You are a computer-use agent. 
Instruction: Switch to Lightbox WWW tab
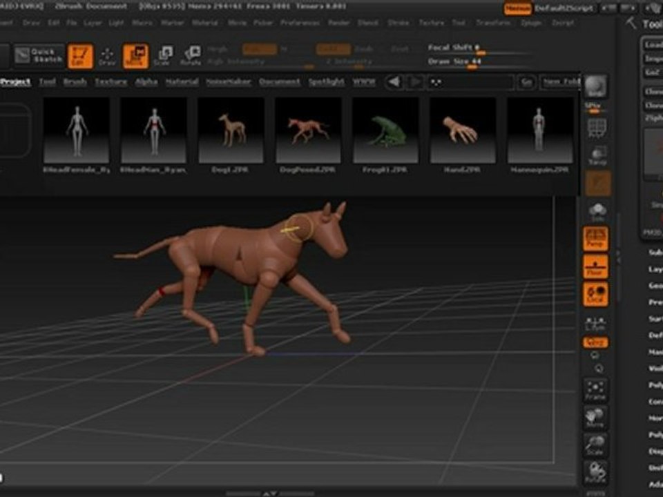coord(364,82)
